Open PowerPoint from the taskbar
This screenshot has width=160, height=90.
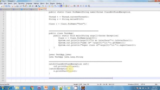46,88
